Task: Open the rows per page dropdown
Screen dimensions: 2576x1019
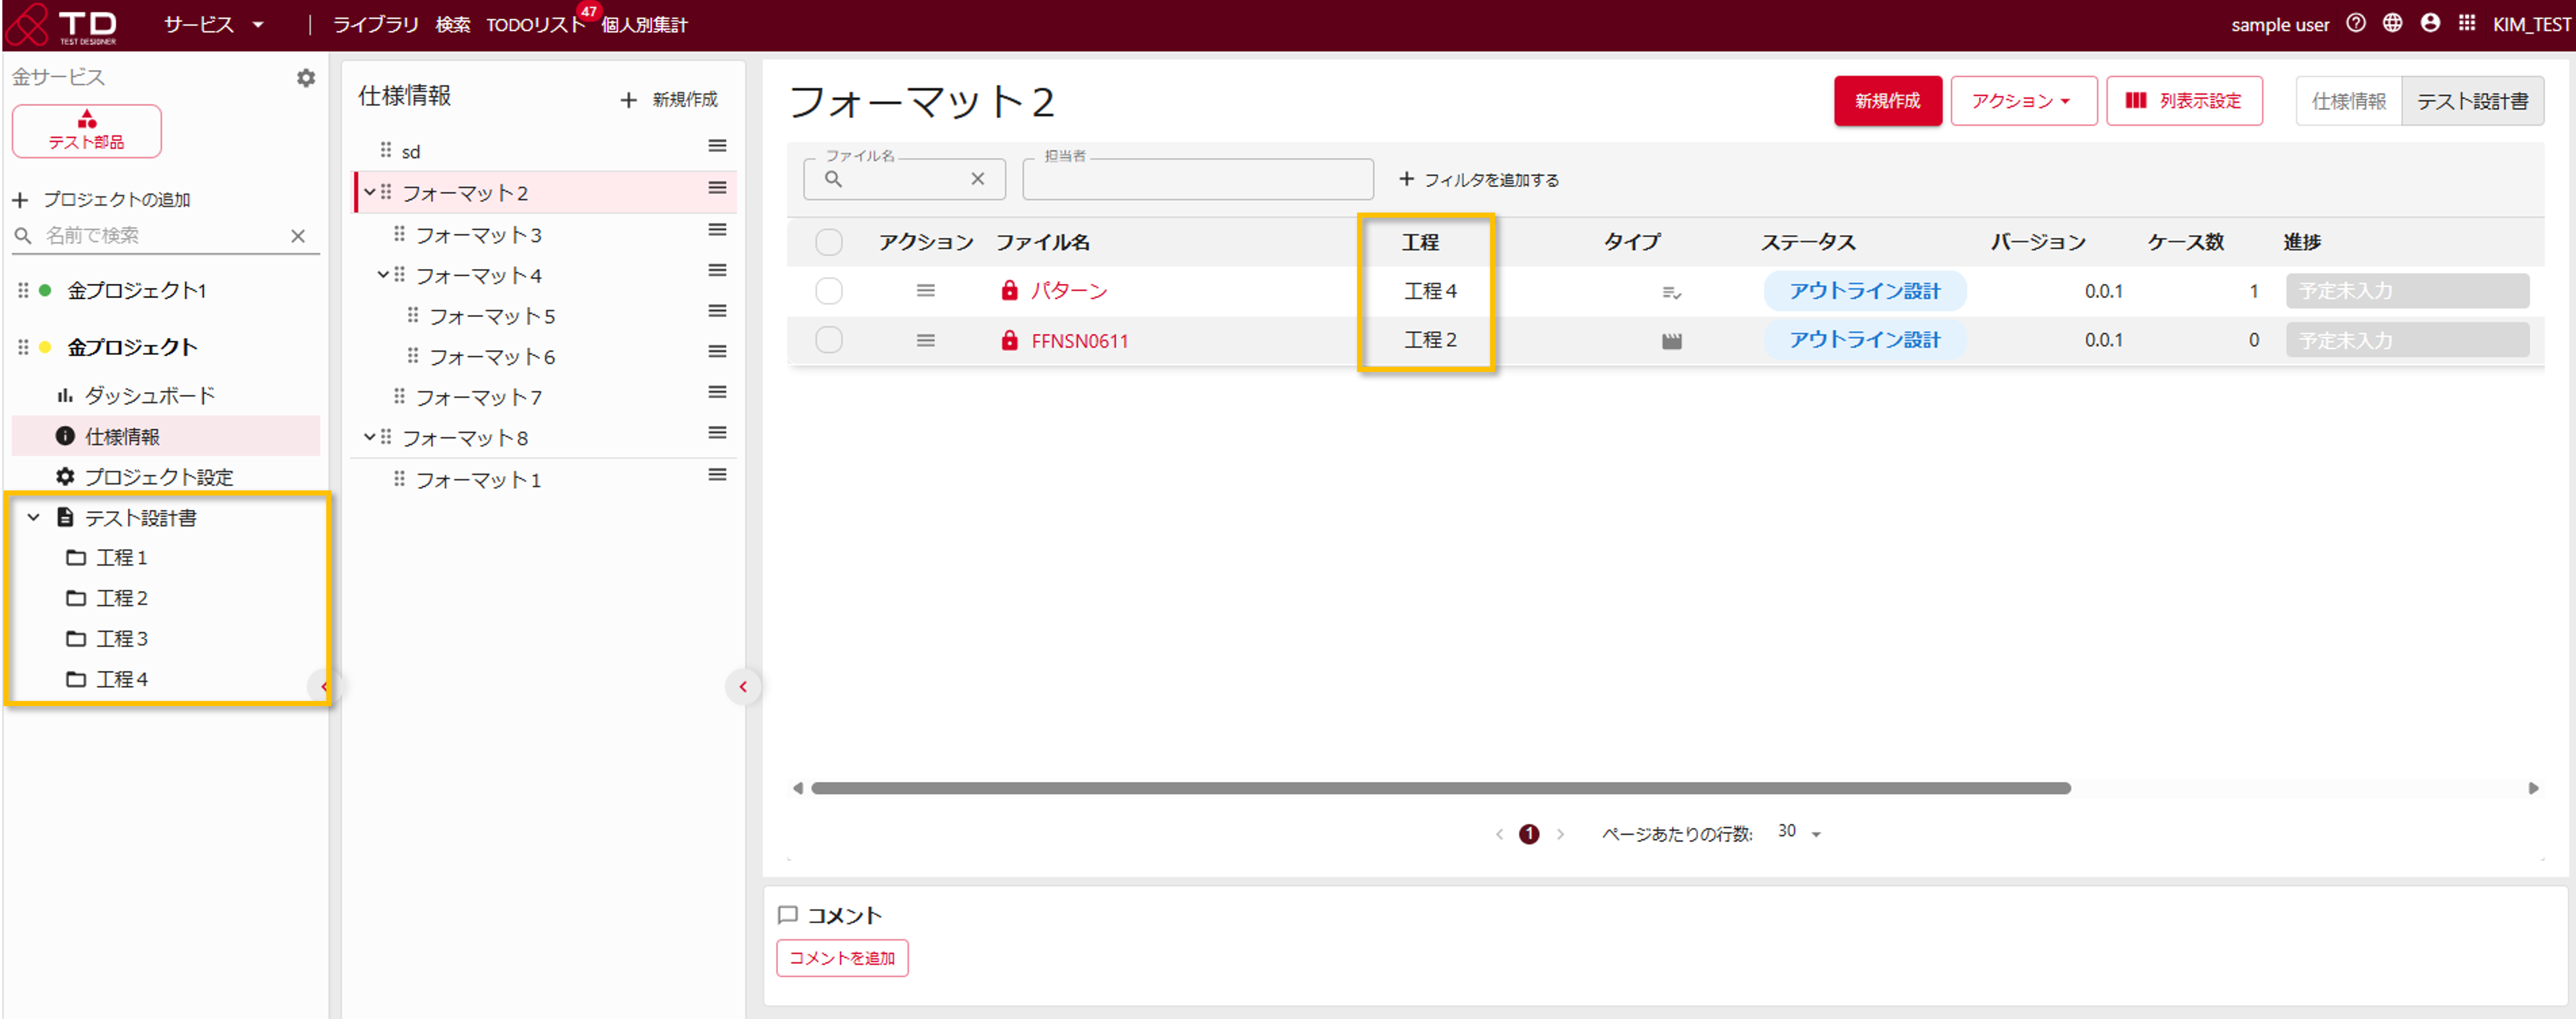Action: [x=1800, y=832]
